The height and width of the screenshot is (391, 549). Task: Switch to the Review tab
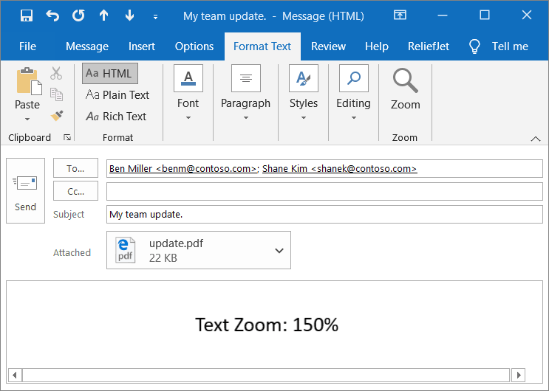[x=328, y=46]
